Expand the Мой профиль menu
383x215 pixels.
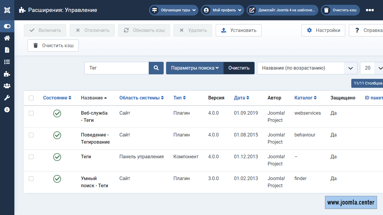222,10
